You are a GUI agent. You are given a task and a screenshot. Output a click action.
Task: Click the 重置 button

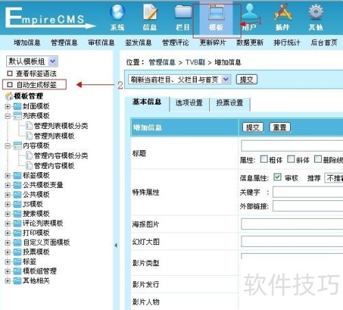(x=280, y=128)
